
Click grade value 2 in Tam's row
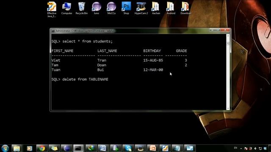186,65
